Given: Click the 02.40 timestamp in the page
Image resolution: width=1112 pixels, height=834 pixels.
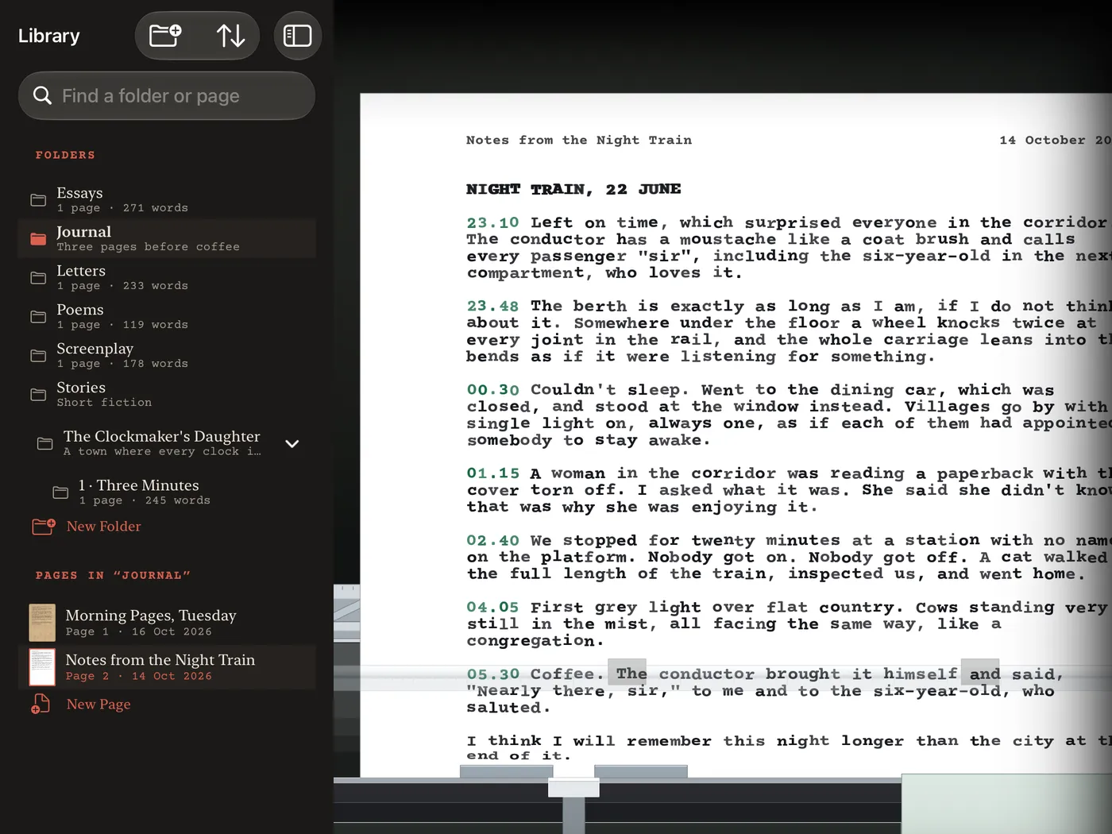Looking at the screenshot, I should pyautogui.click(x=492, y=540).
